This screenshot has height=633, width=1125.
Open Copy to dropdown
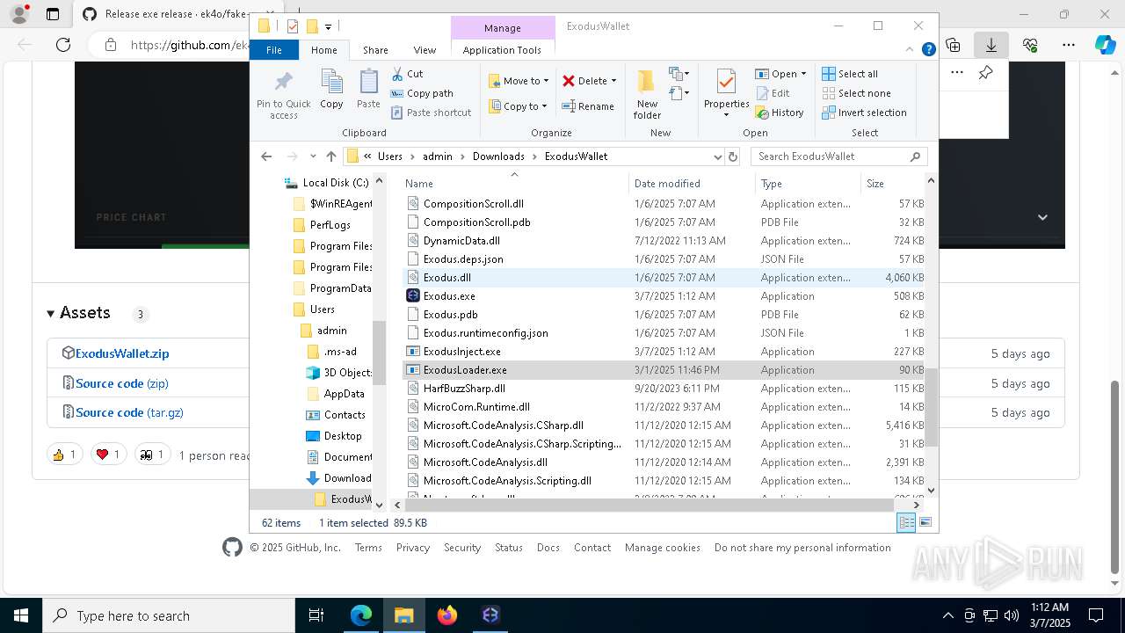(x=519, y=106)
